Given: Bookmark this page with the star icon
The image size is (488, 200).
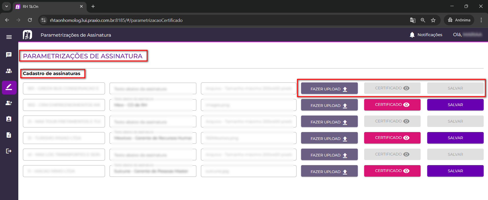Looking at the screenshot, I should click(x=433, y=20).
